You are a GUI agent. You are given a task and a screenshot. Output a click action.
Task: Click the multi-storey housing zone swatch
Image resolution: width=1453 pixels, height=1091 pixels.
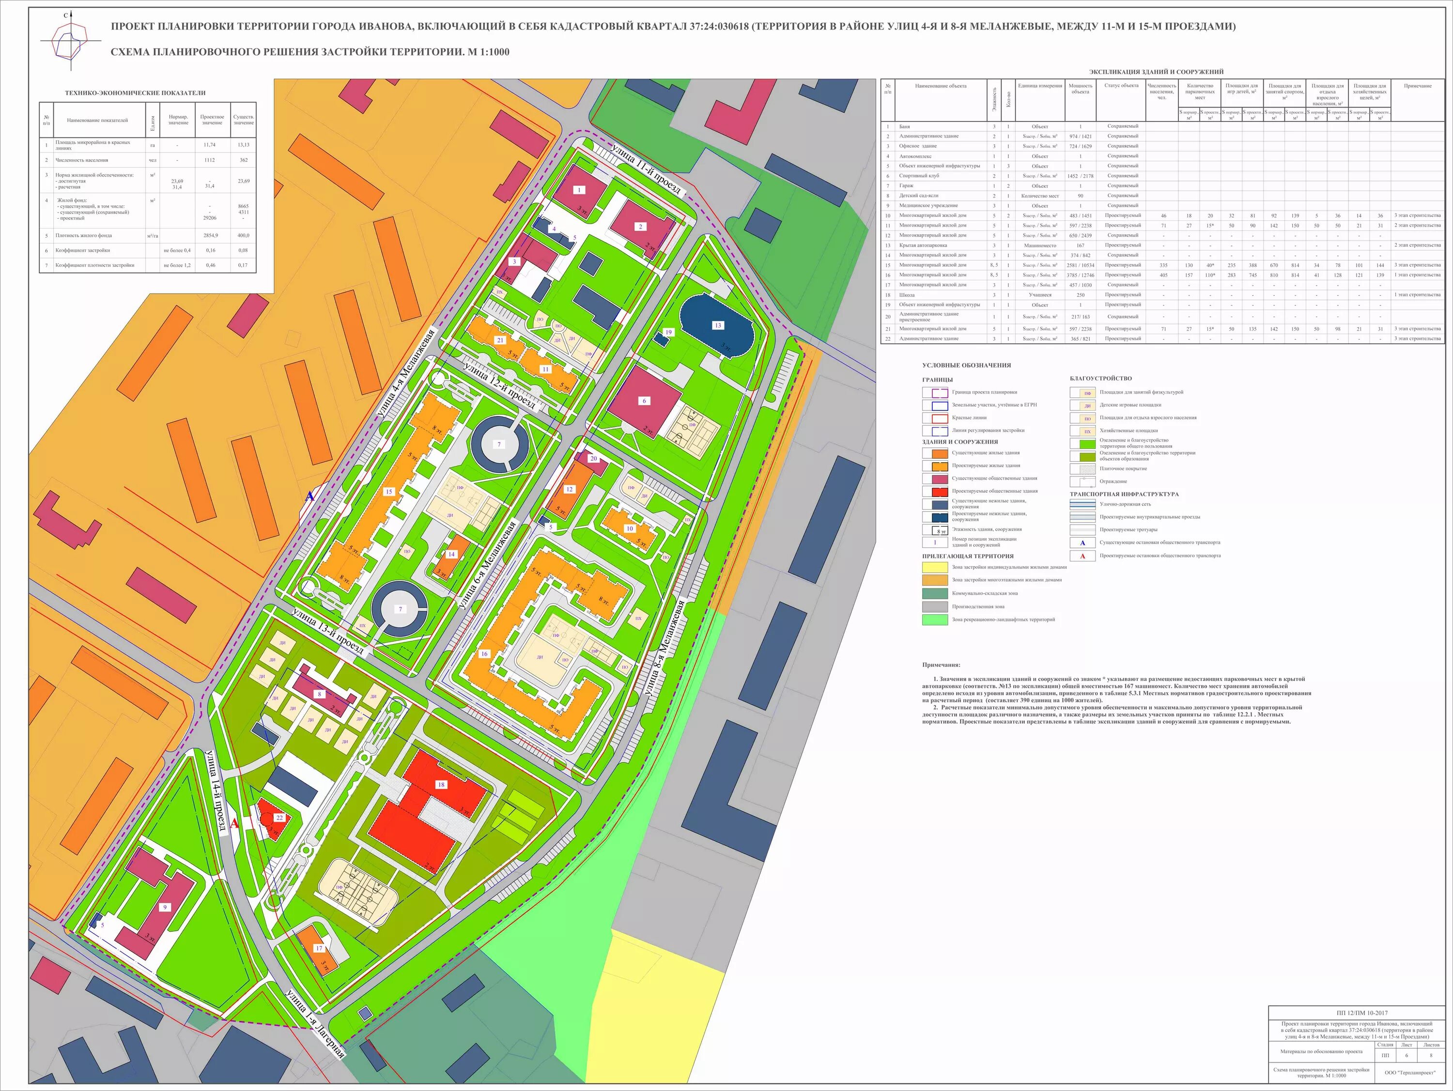935,581
